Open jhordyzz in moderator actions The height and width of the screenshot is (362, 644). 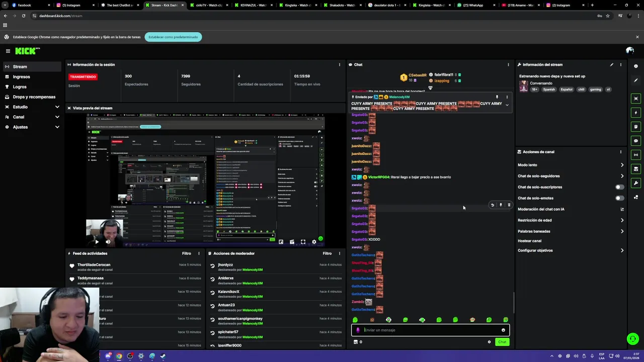click(x=225, y=265)
